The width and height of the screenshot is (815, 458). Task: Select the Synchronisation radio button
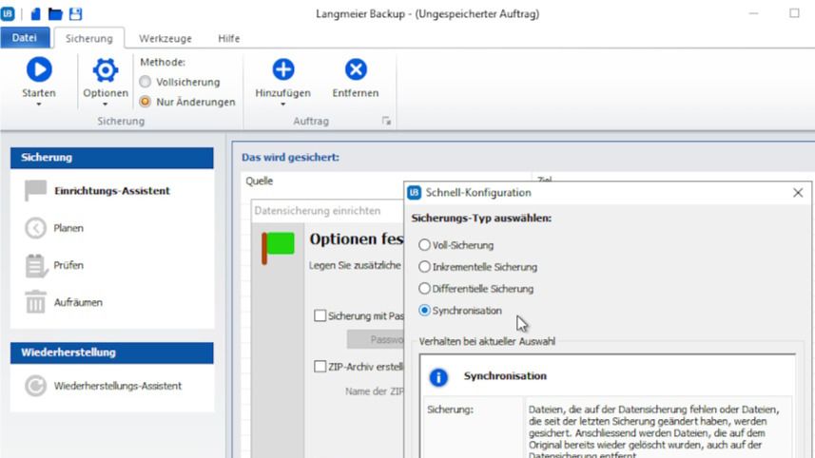click(425, 310)
